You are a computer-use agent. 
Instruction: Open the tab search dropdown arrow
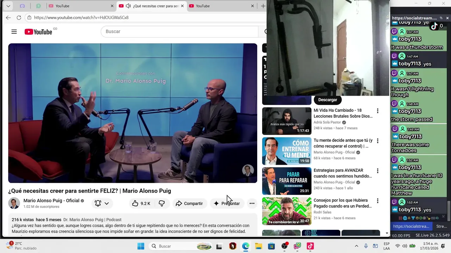(x=8, y=6)
